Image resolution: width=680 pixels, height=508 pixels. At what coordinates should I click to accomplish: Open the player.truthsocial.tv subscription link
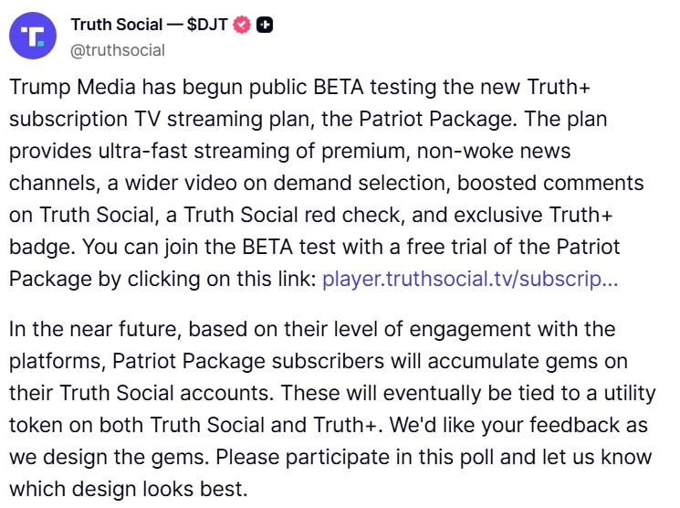[470, 279]
